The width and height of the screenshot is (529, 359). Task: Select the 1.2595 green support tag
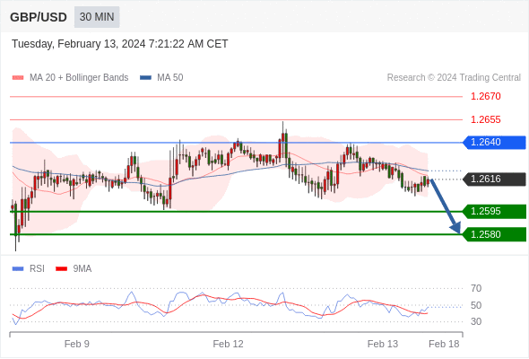[494, 212]
